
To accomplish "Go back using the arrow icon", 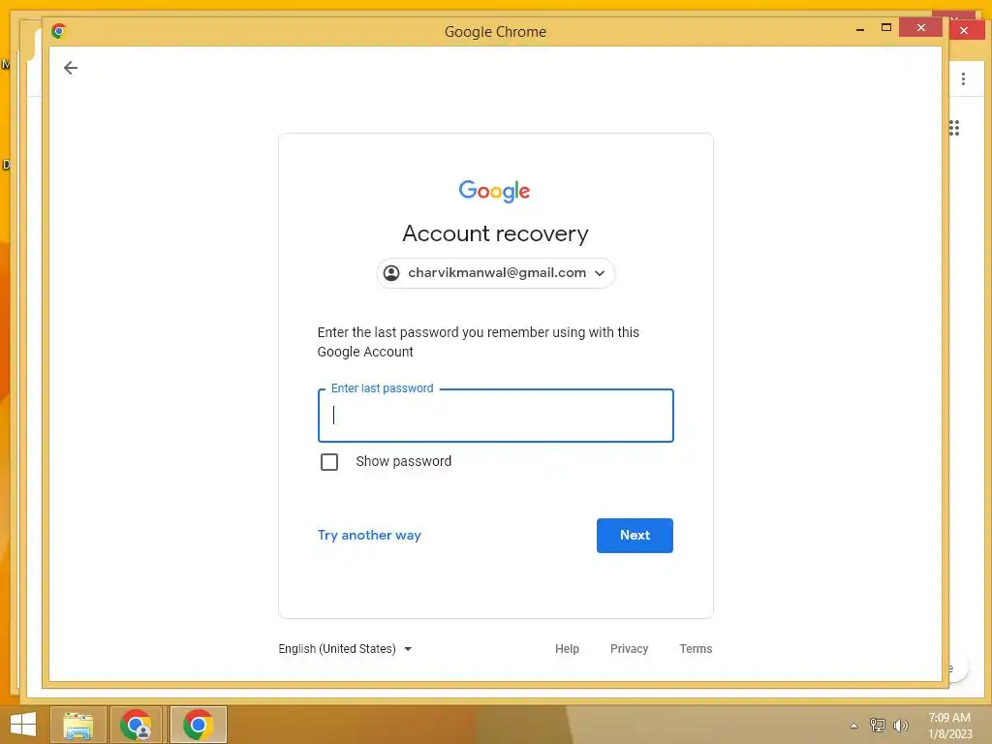I will pos(71,68).
